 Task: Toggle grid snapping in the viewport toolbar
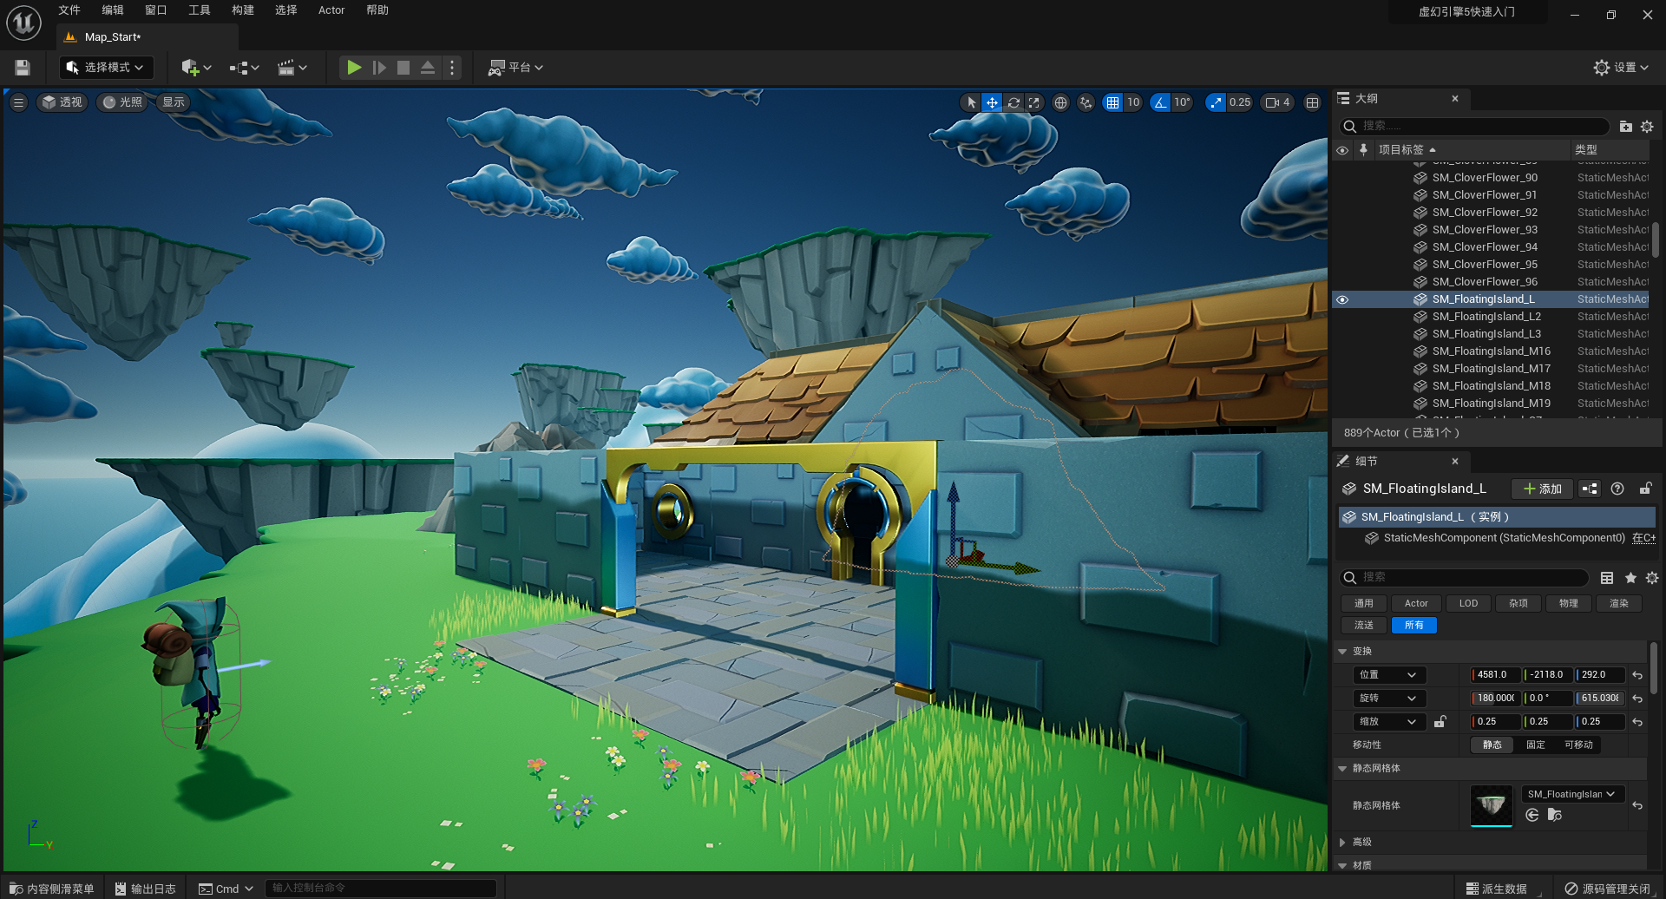pyautogui.click(x=1112, y=102)
